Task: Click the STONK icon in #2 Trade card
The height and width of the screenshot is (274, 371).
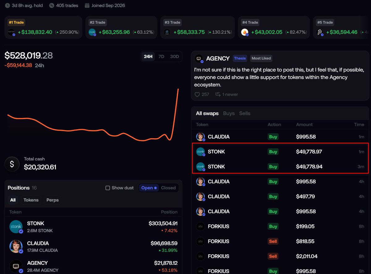Action: click(x=92, y=32)
